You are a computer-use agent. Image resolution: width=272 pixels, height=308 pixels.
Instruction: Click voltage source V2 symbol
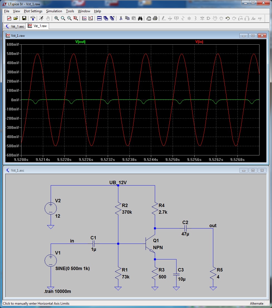pos(51,208)
